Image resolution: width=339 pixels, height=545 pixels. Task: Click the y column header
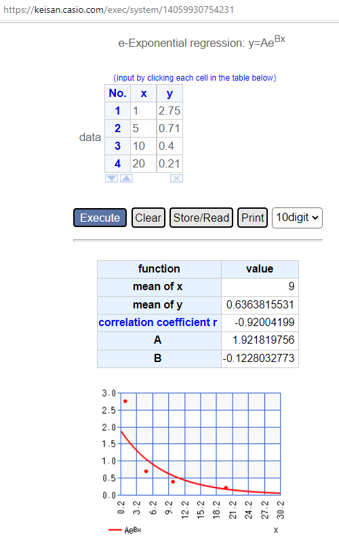tap(169, 93)
